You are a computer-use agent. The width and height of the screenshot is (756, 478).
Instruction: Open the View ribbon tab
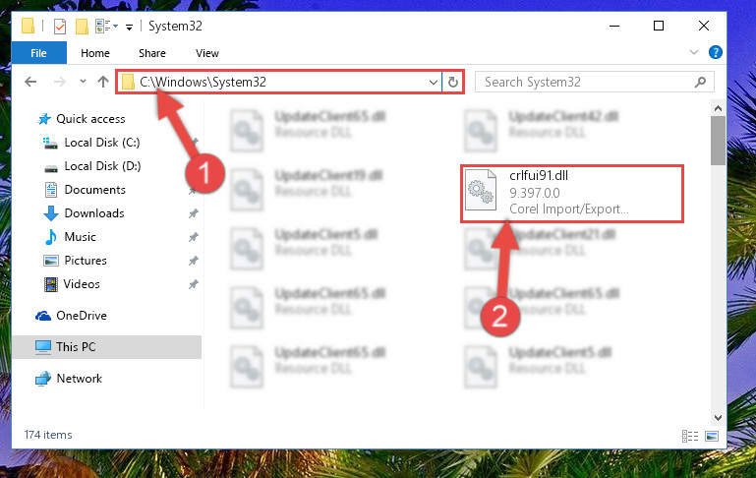[x=207, y=53]
